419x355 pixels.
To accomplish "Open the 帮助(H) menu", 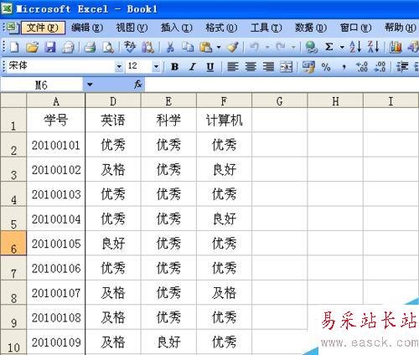I will [401, 28].
